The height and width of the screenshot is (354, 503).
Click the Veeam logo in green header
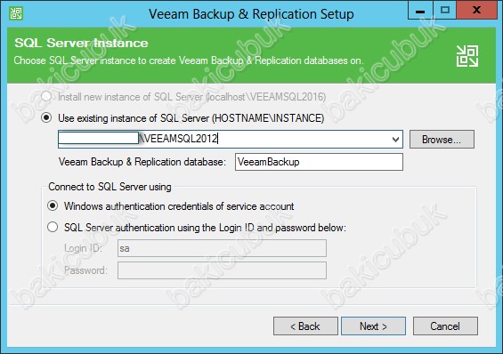(467, 56)
